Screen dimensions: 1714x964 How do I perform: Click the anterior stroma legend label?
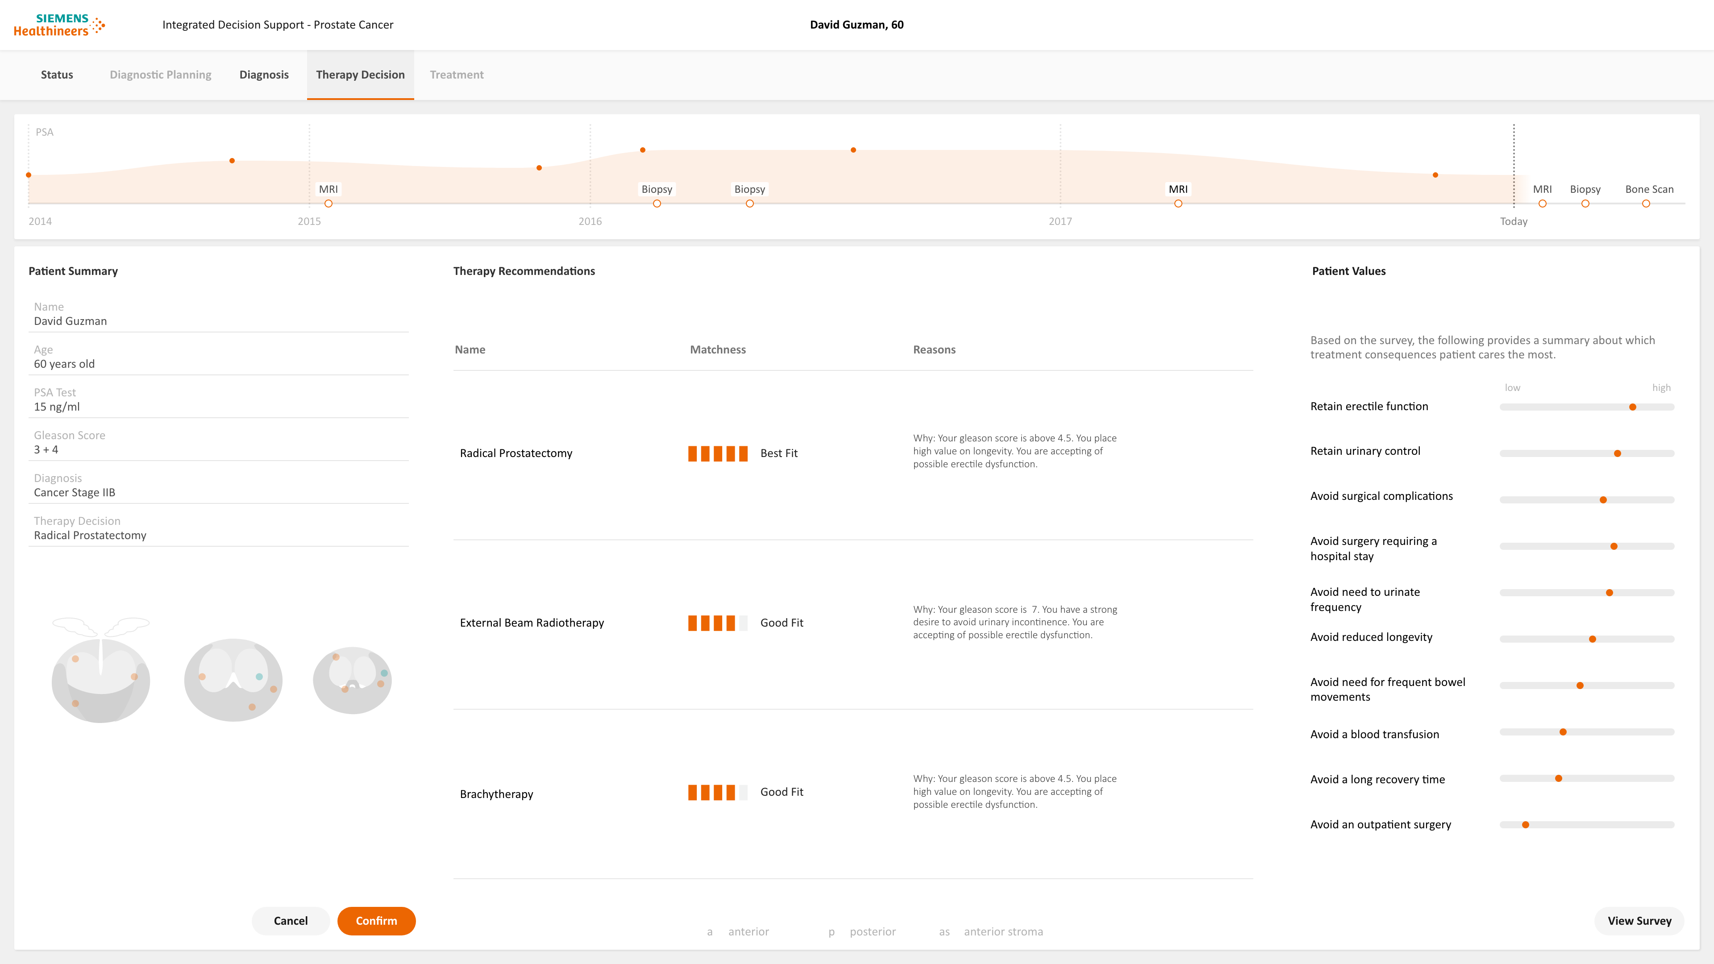point(1003,931)
